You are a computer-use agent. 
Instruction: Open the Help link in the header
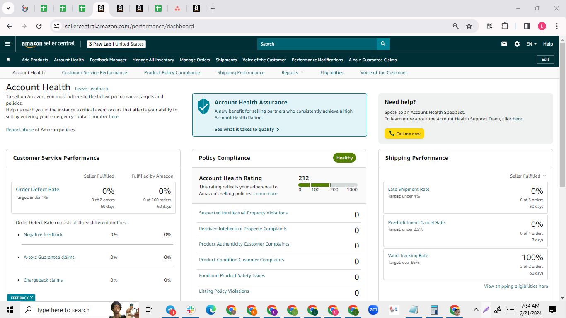point(548,44)
